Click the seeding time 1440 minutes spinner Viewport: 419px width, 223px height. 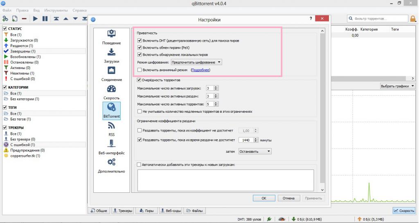[x=248, y=140]
